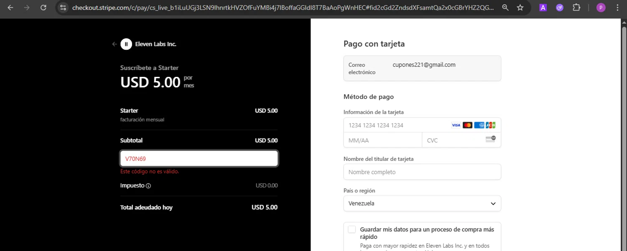Image resolution: width=627 pixels, height=251 pixels.
Task: Open site information icon in address bar
Action: click(x=63, y=8)
